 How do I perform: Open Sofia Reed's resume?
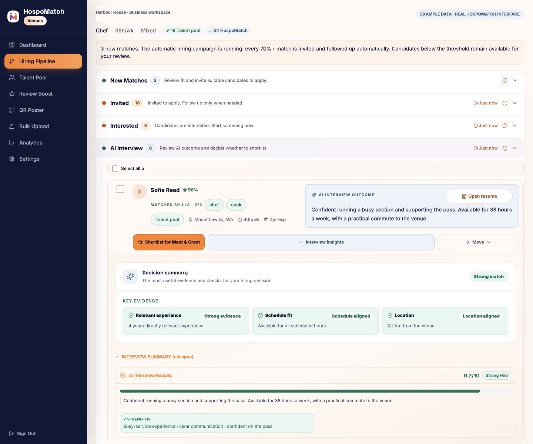click(479, 196)
